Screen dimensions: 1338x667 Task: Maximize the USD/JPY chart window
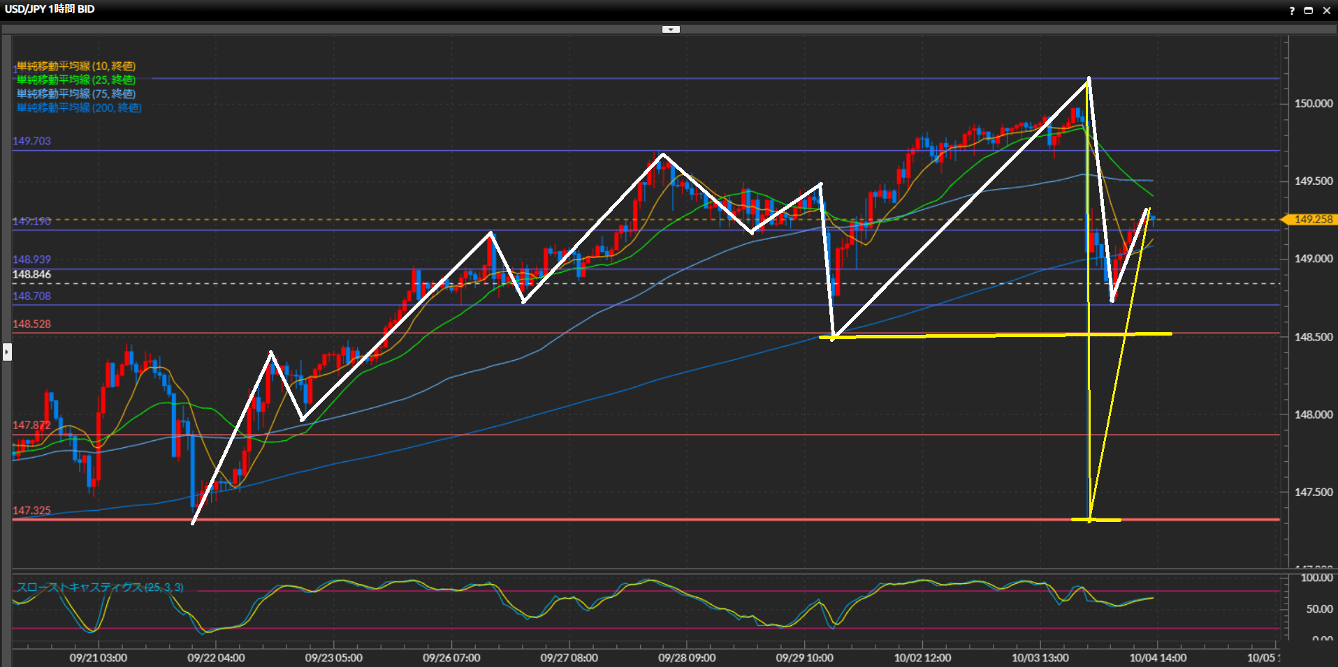(x=1309, y=10)
